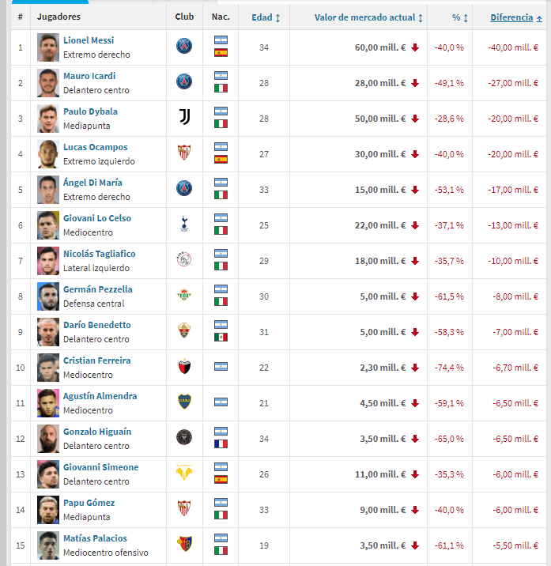Click the Real Betis crest in Pezzella's row
Viewport: 551px width, 566px height.
(184, 296)
